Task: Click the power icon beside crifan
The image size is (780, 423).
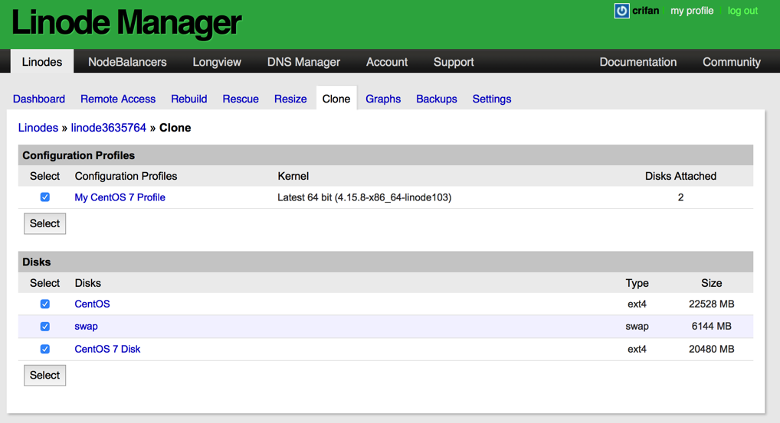Action: (x=621, y=11)
